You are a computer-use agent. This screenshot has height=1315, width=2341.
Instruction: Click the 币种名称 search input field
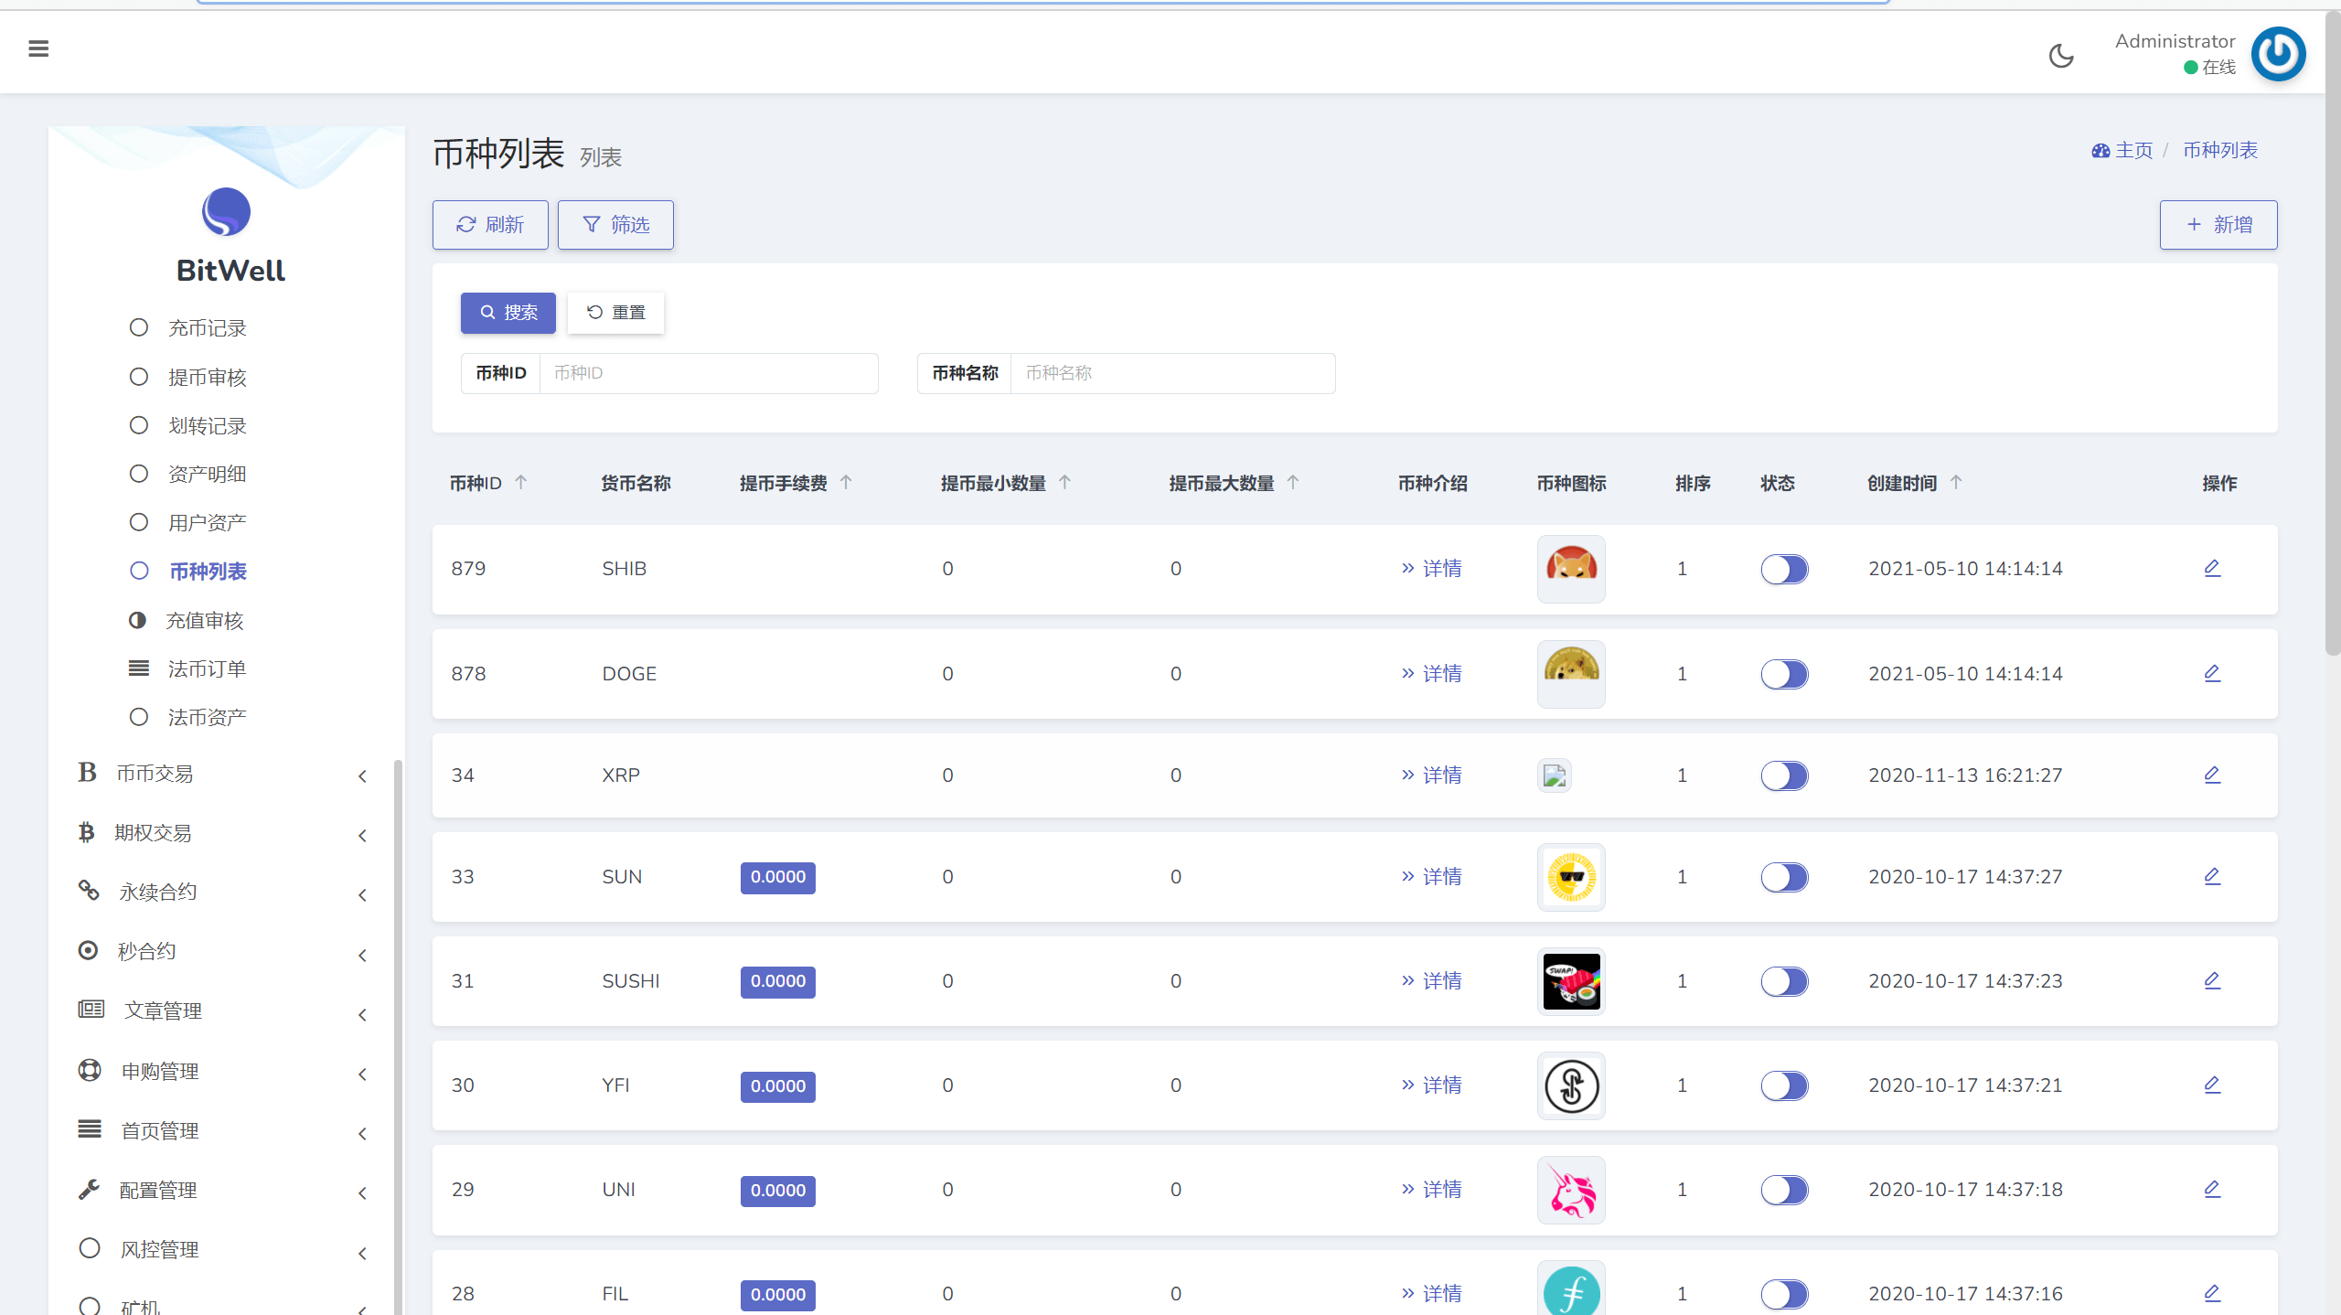[1171, 373]
